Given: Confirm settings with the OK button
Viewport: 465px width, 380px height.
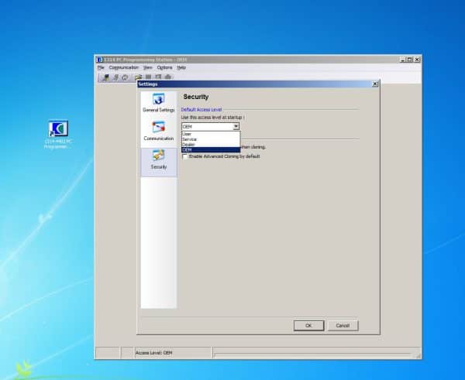Looking at the screenshot, I should pos(308,326).
